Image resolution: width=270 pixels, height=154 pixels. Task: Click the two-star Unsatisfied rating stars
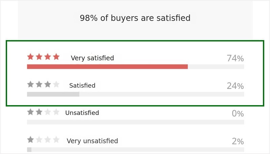[44, 112]
